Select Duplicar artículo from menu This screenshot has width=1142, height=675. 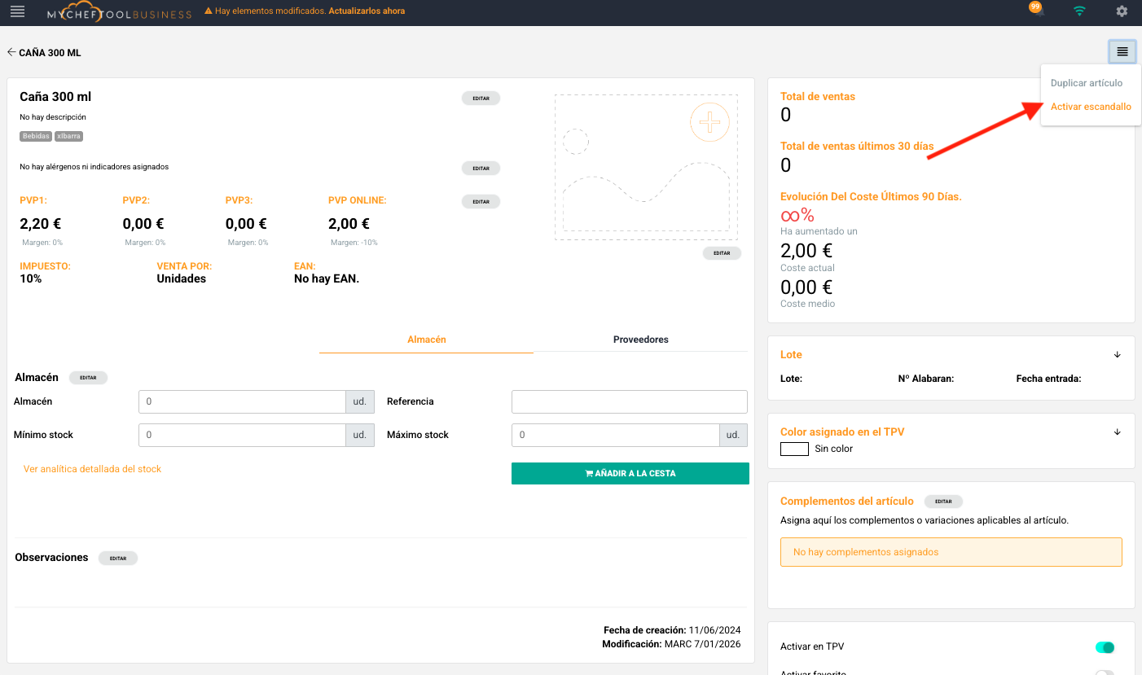click(x=1087, y=83)
